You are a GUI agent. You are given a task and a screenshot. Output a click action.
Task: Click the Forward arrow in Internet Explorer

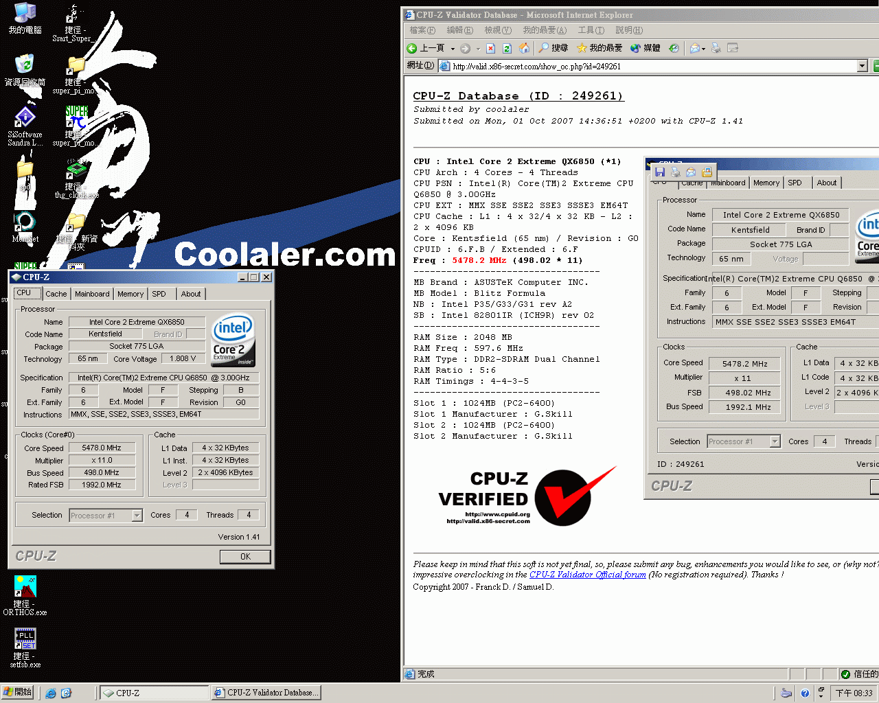click(466, 48)
